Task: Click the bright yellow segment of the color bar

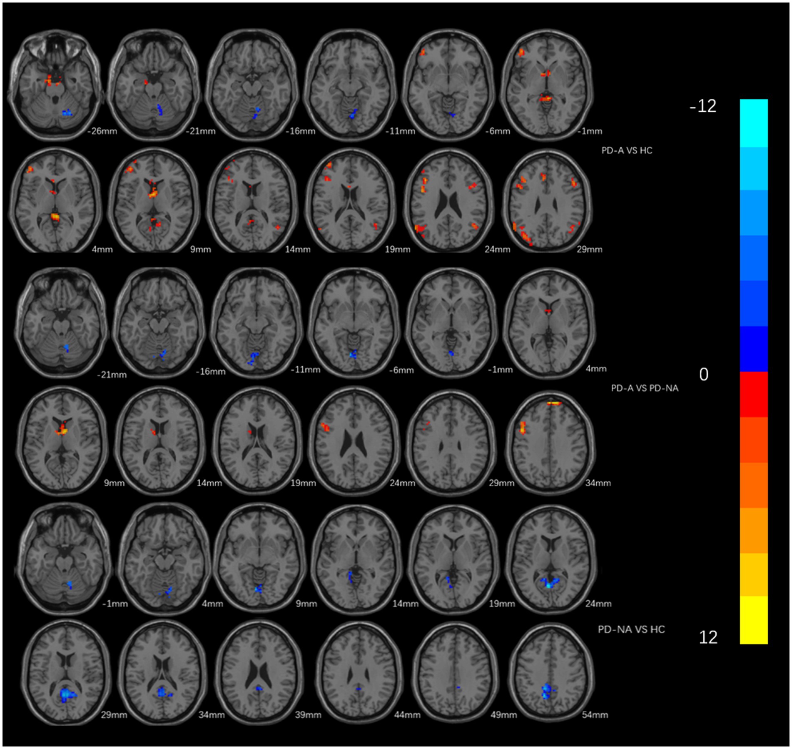Action: pos(753,620)
